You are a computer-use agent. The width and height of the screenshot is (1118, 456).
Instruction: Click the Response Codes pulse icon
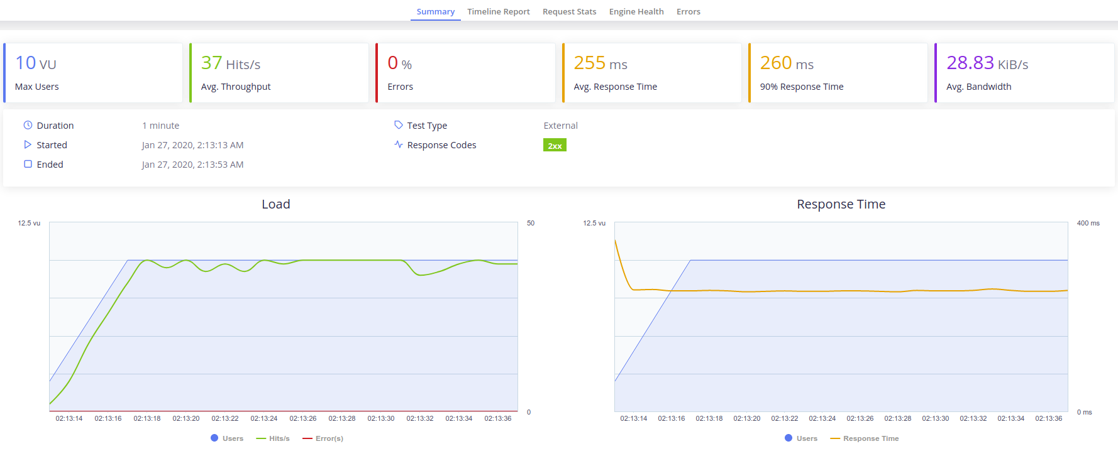tap(399, 144)
